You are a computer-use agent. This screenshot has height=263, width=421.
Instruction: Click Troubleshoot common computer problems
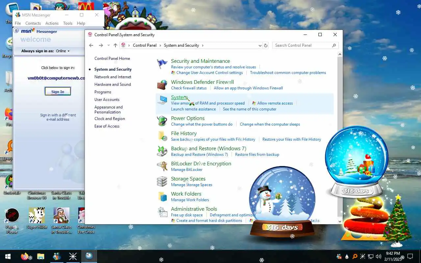coord(288,73)
